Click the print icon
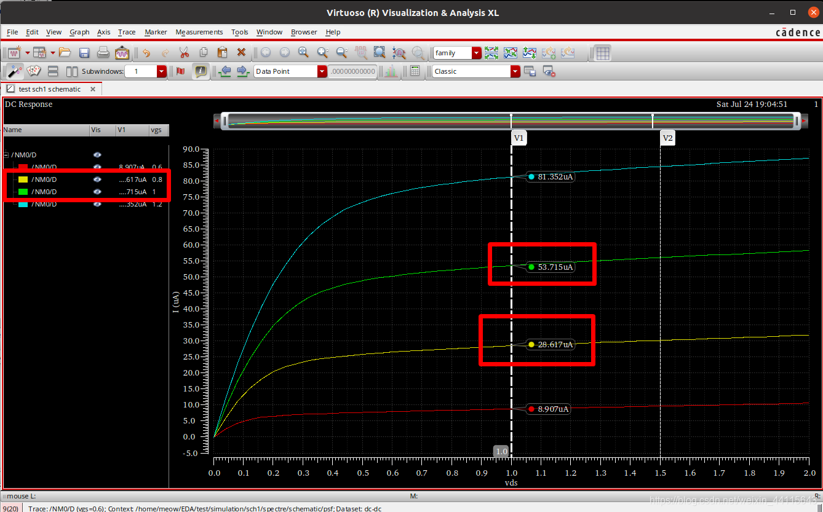This screenshot has height=512, width=823. (103, 53)
